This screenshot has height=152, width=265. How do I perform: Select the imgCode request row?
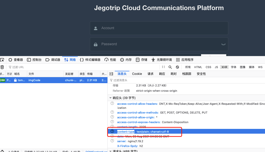tap(54, 80)
